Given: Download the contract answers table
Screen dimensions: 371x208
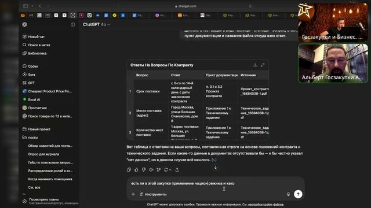Looking at the screenshot, I should click(255, 65).
